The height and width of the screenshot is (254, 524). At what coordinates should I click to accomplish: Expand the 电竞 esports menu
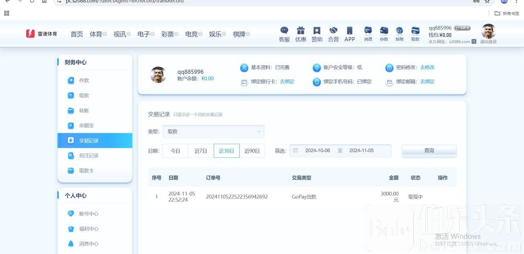pos(194,34)
